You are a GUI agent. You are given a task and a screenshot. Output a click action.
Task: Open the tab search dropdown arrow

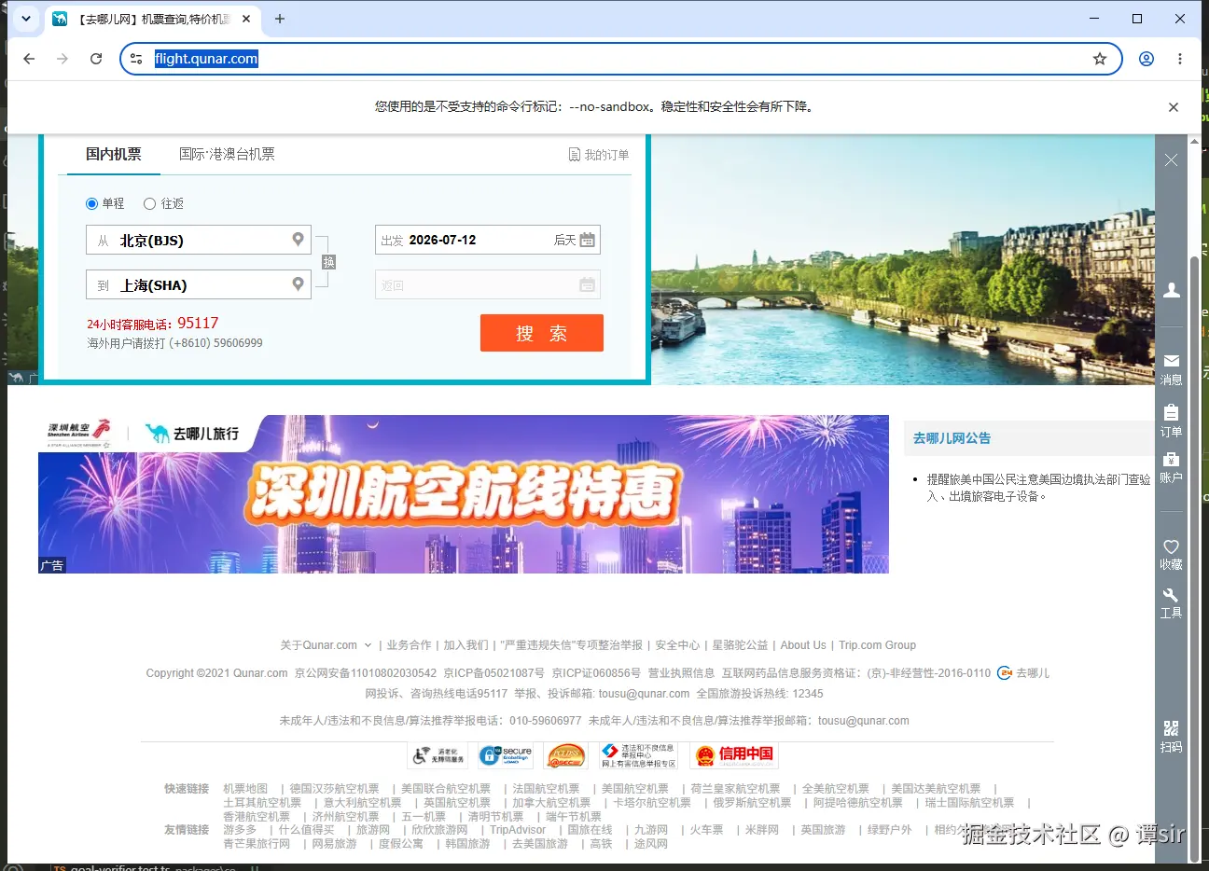(26, 19)
